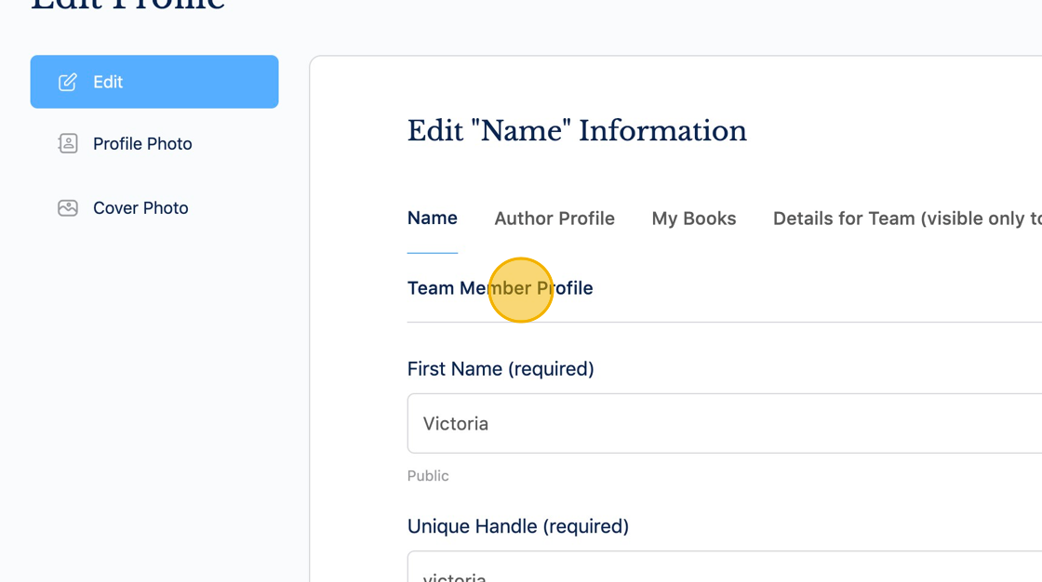
Task: Click the yellow highlight circle marker
Action: point(521,290)
